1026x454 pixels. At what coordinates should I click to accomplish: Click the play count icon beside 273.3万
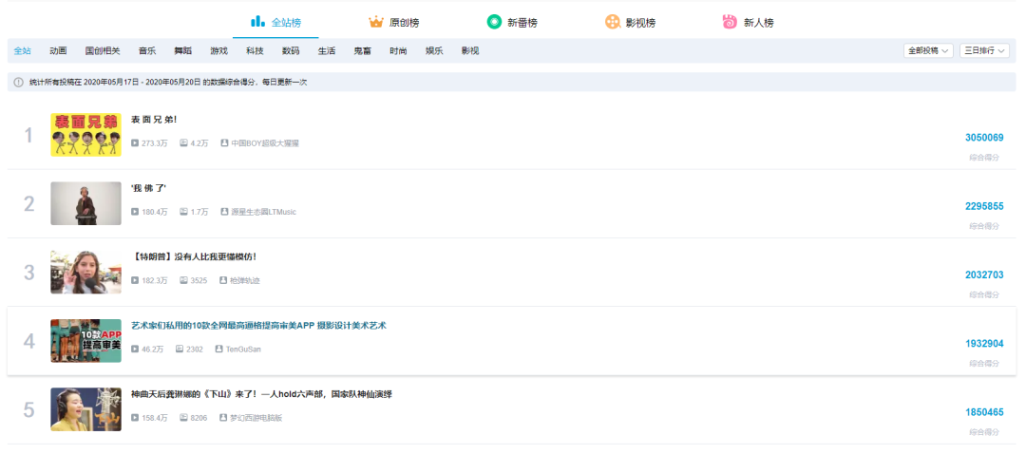135,143
